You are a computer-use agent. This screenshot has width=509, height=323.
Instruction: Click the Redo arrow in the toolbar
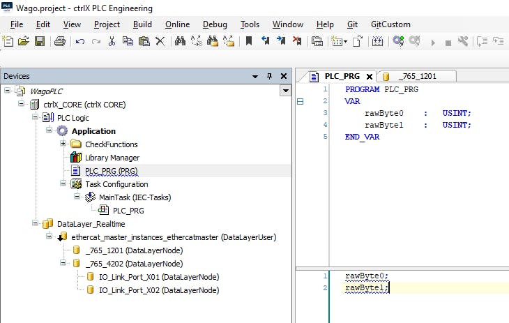coord(96,41)
